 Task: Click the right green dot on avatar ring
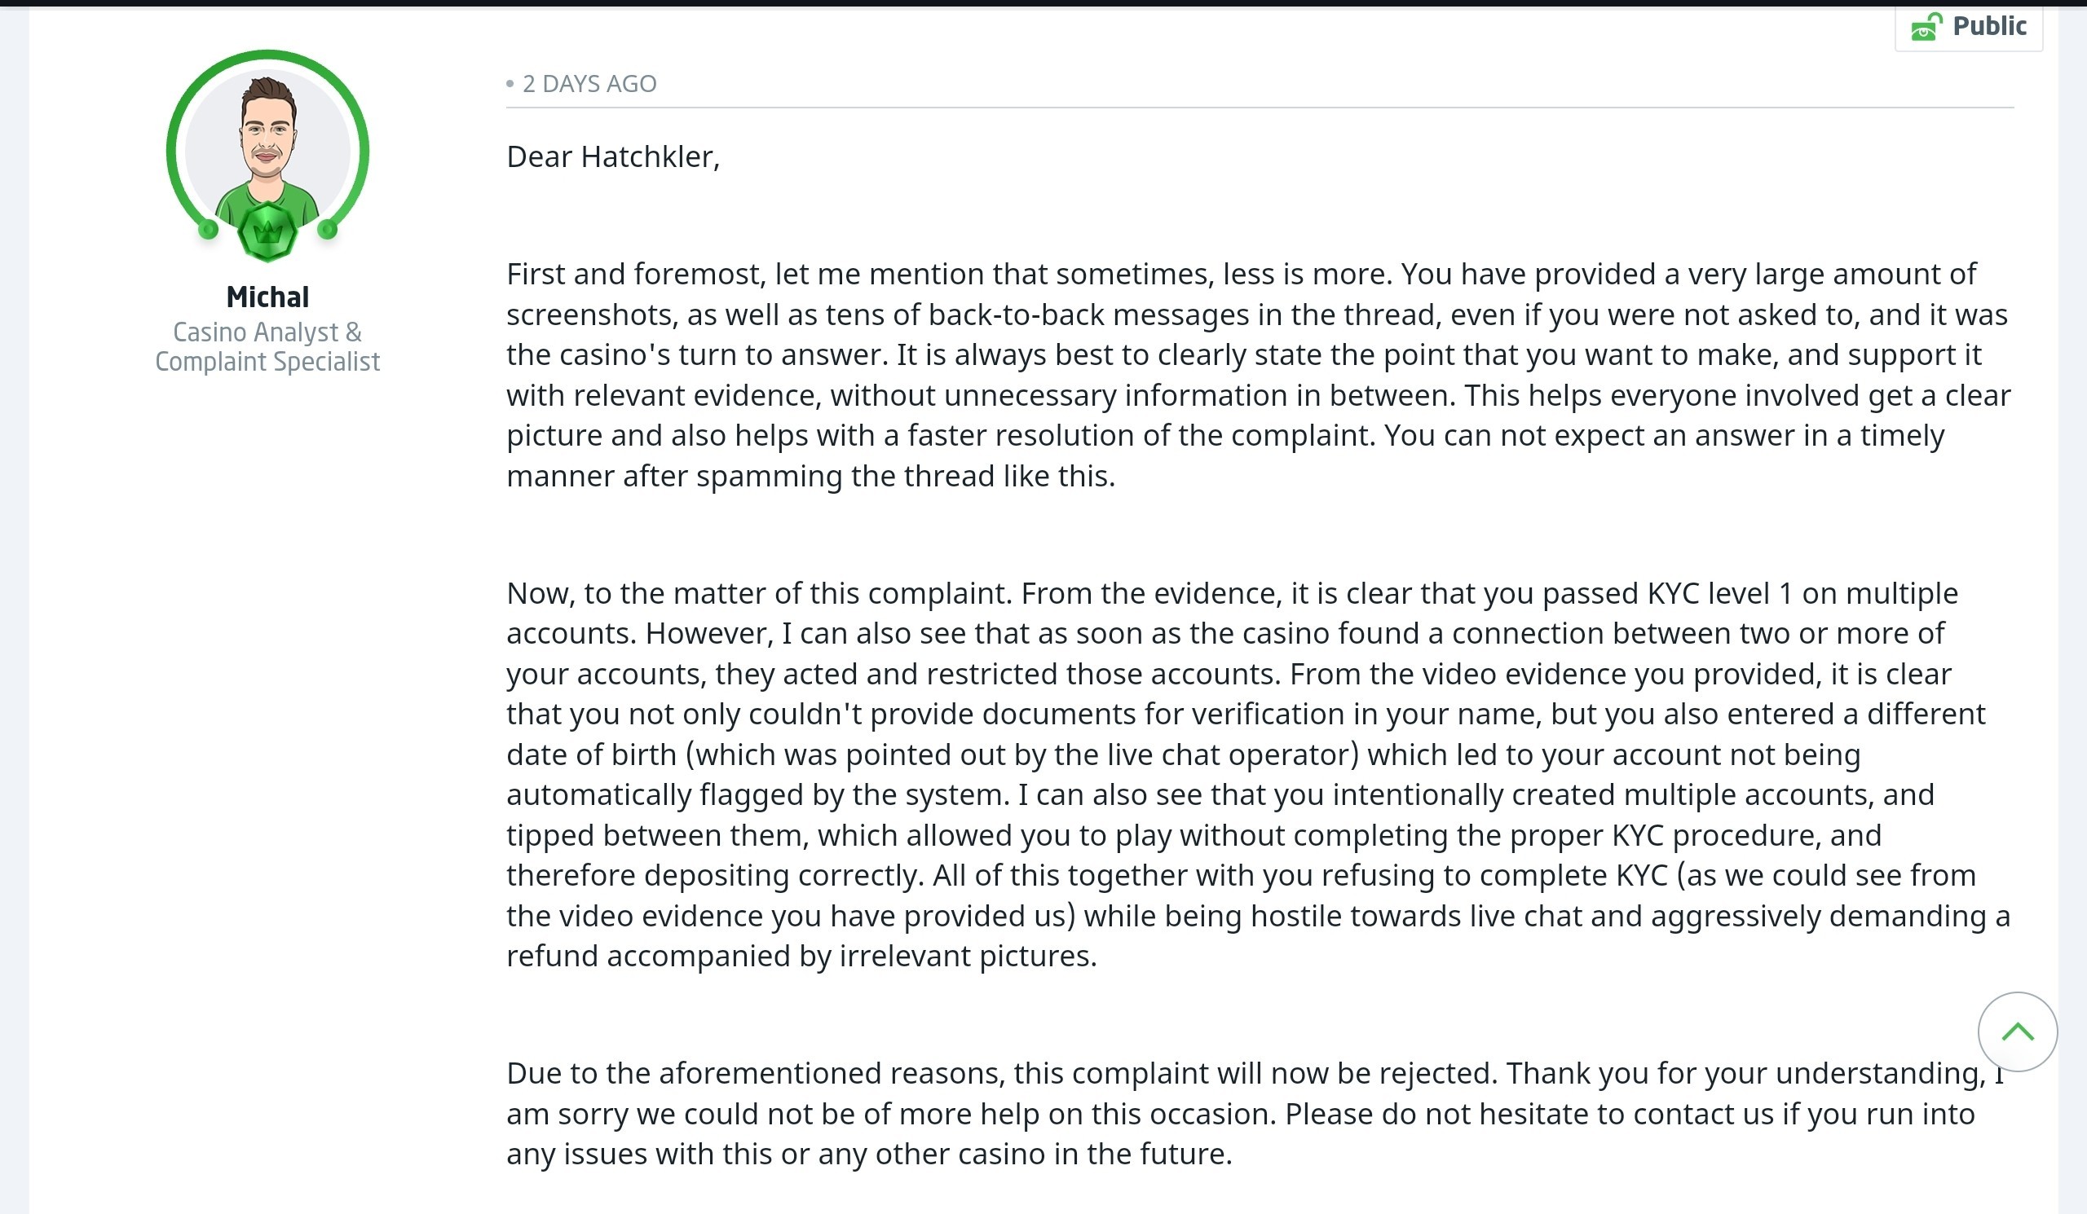[x=328, y=229]
